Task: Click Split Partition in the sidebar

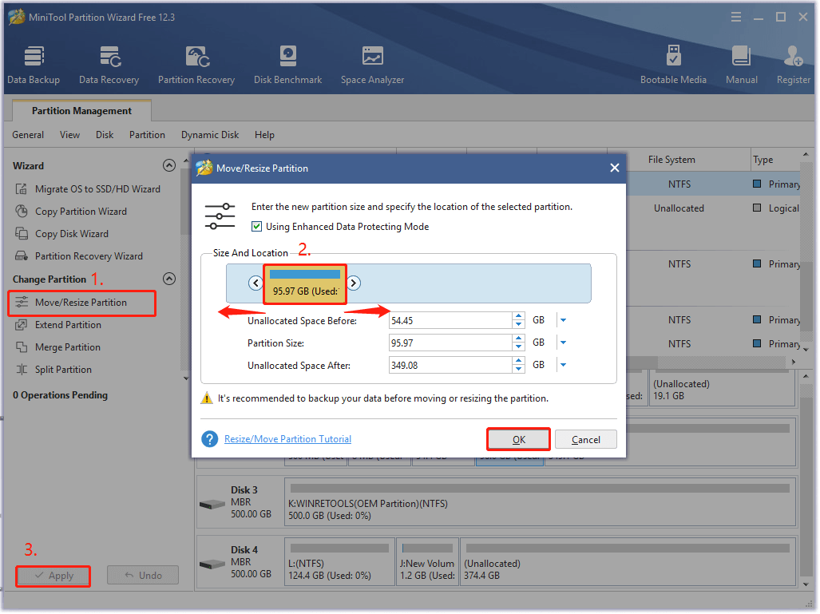Action: coord(63,369)
